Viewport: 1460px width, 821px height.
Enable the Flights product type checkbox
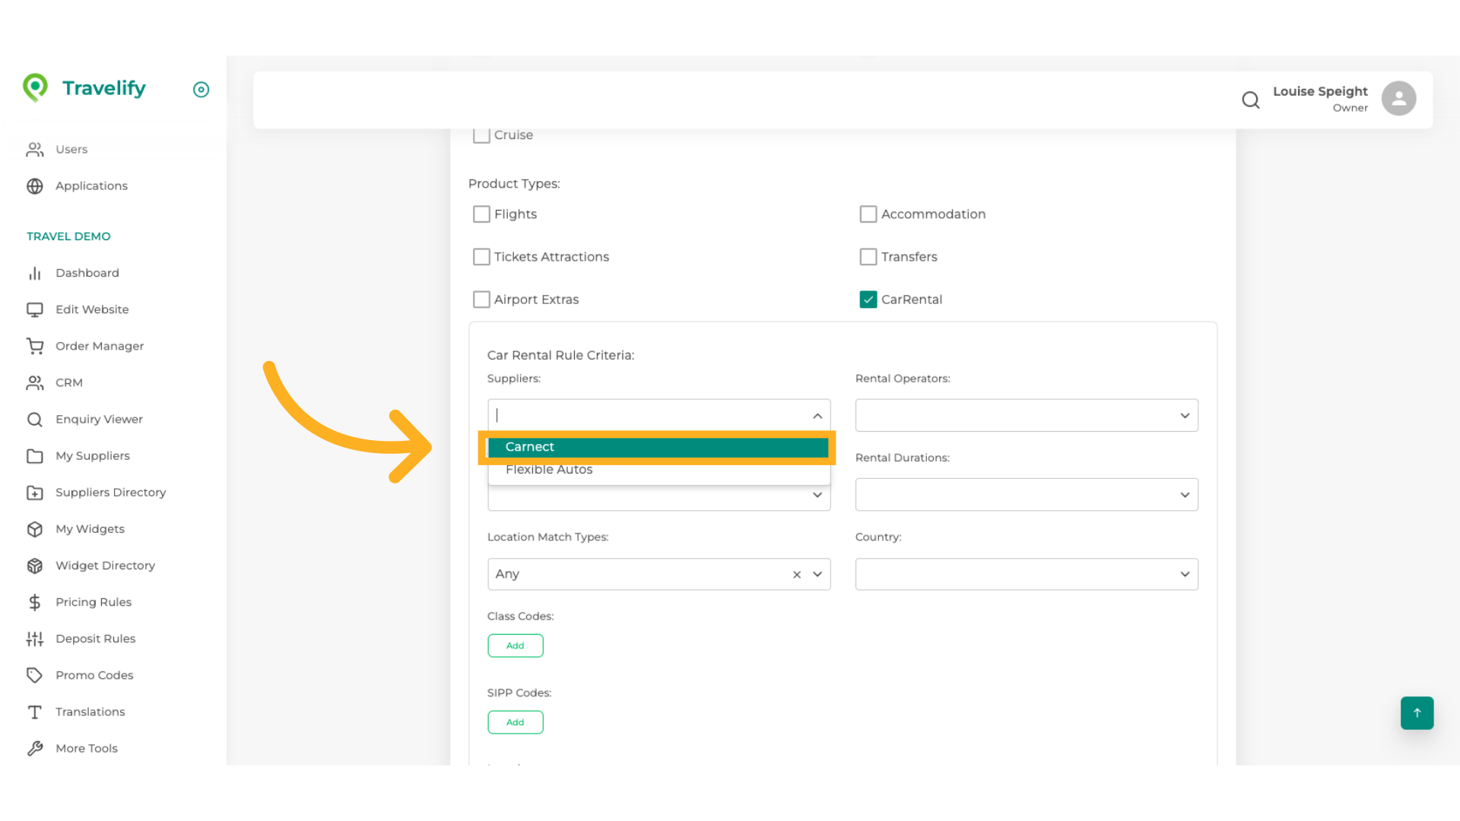(481, 214)
